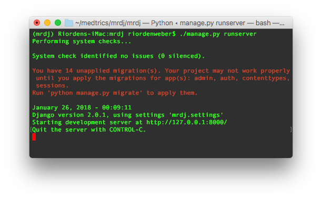Click the './manage.py runserver' command text
The image size is (322, 200).
pos(218,34)
